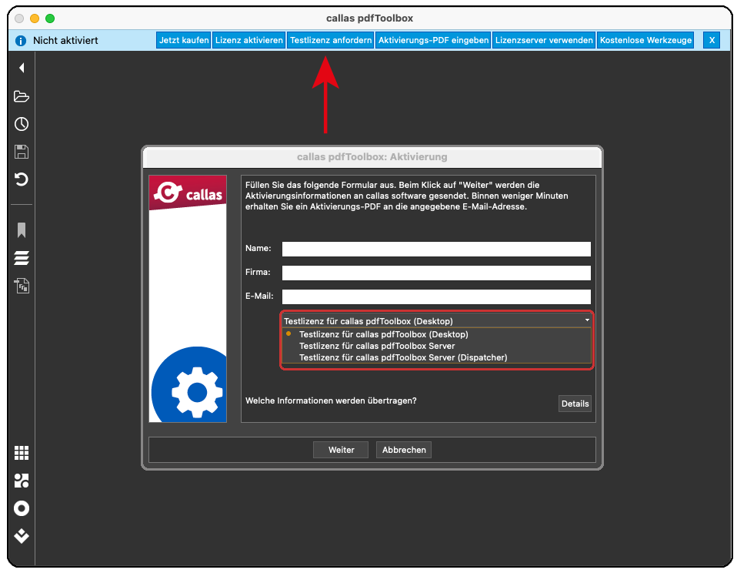Image resolution: width=737 pixels, height=573 pixels.
Task: Open the nine-square grid icon
Action: 22,453
